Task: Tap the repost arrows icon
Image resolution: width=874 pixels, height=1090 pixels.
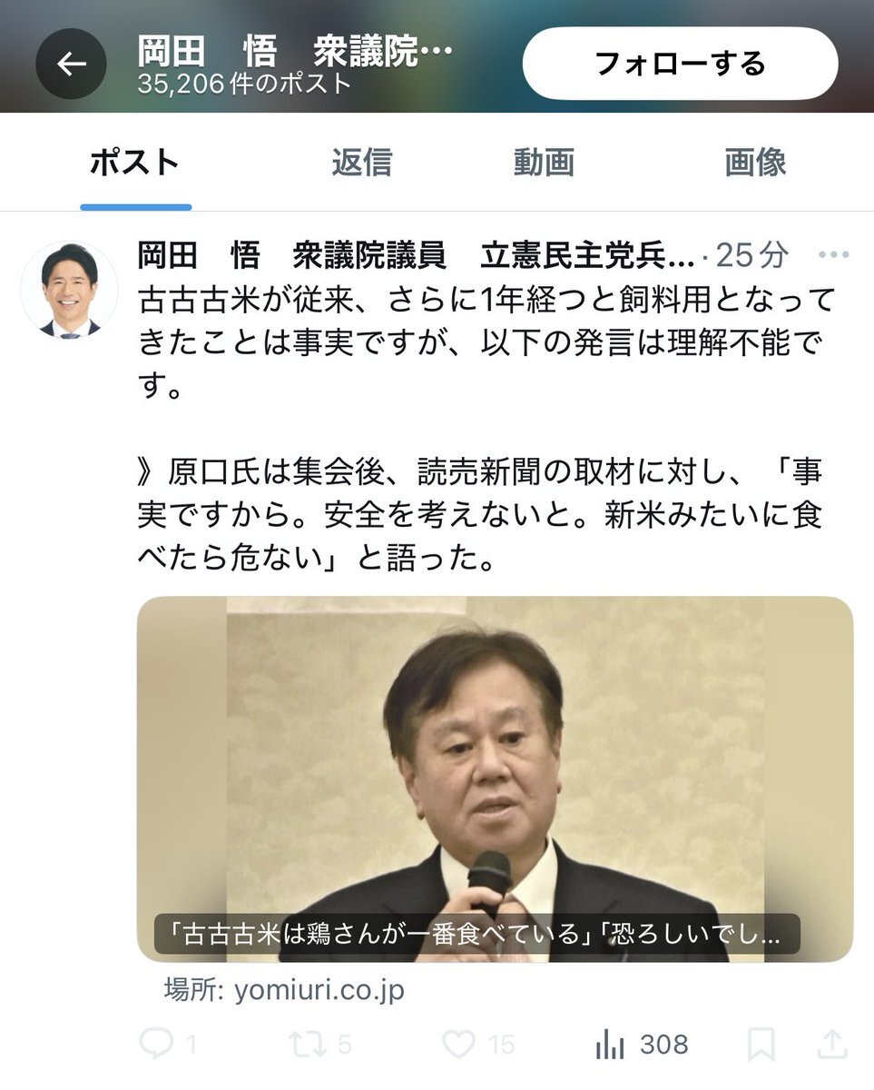Action: [x=307, y=1045]
